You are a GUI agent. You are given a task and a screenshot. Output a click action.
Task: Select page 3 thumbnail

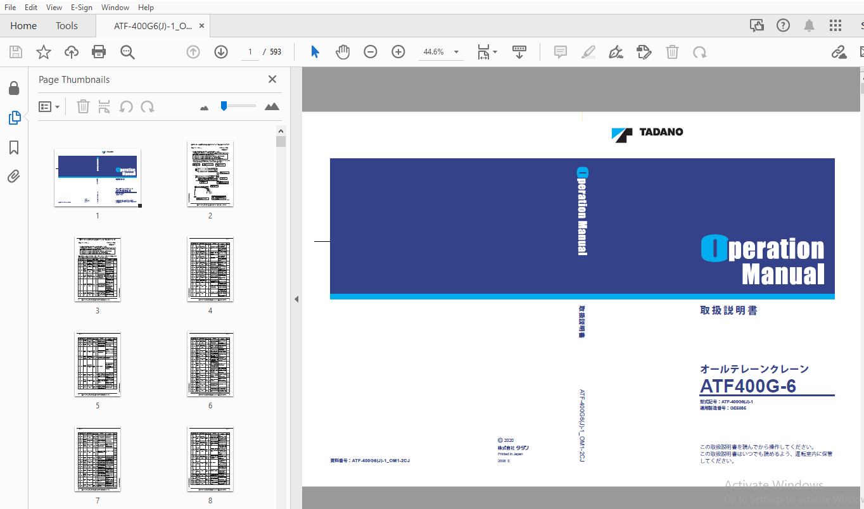[x=98, y=268]
